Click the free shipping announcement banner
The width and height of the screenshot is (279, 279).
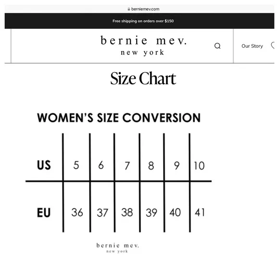(x=139, y=21)
